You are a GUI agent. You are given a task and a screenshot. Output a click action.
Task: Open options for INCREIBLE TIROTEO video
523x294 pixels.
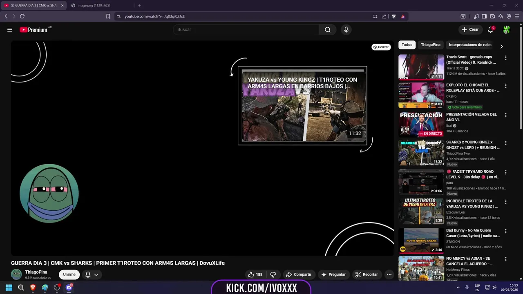click(x=506, y=202)
